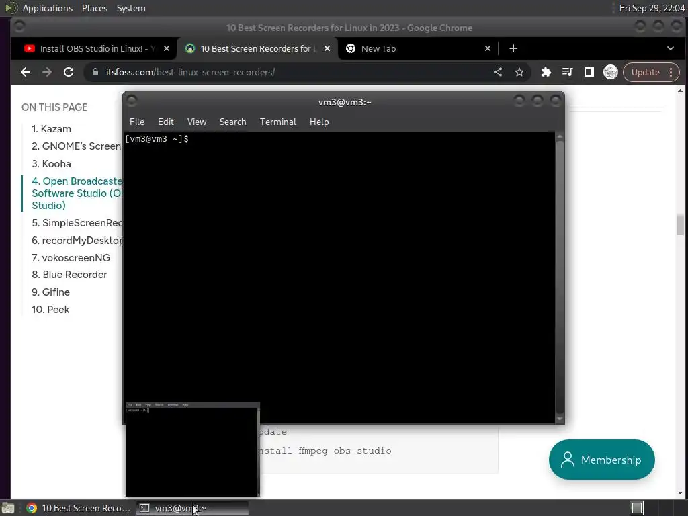Click terminal scrollbar down arrow

click(560, 419)
